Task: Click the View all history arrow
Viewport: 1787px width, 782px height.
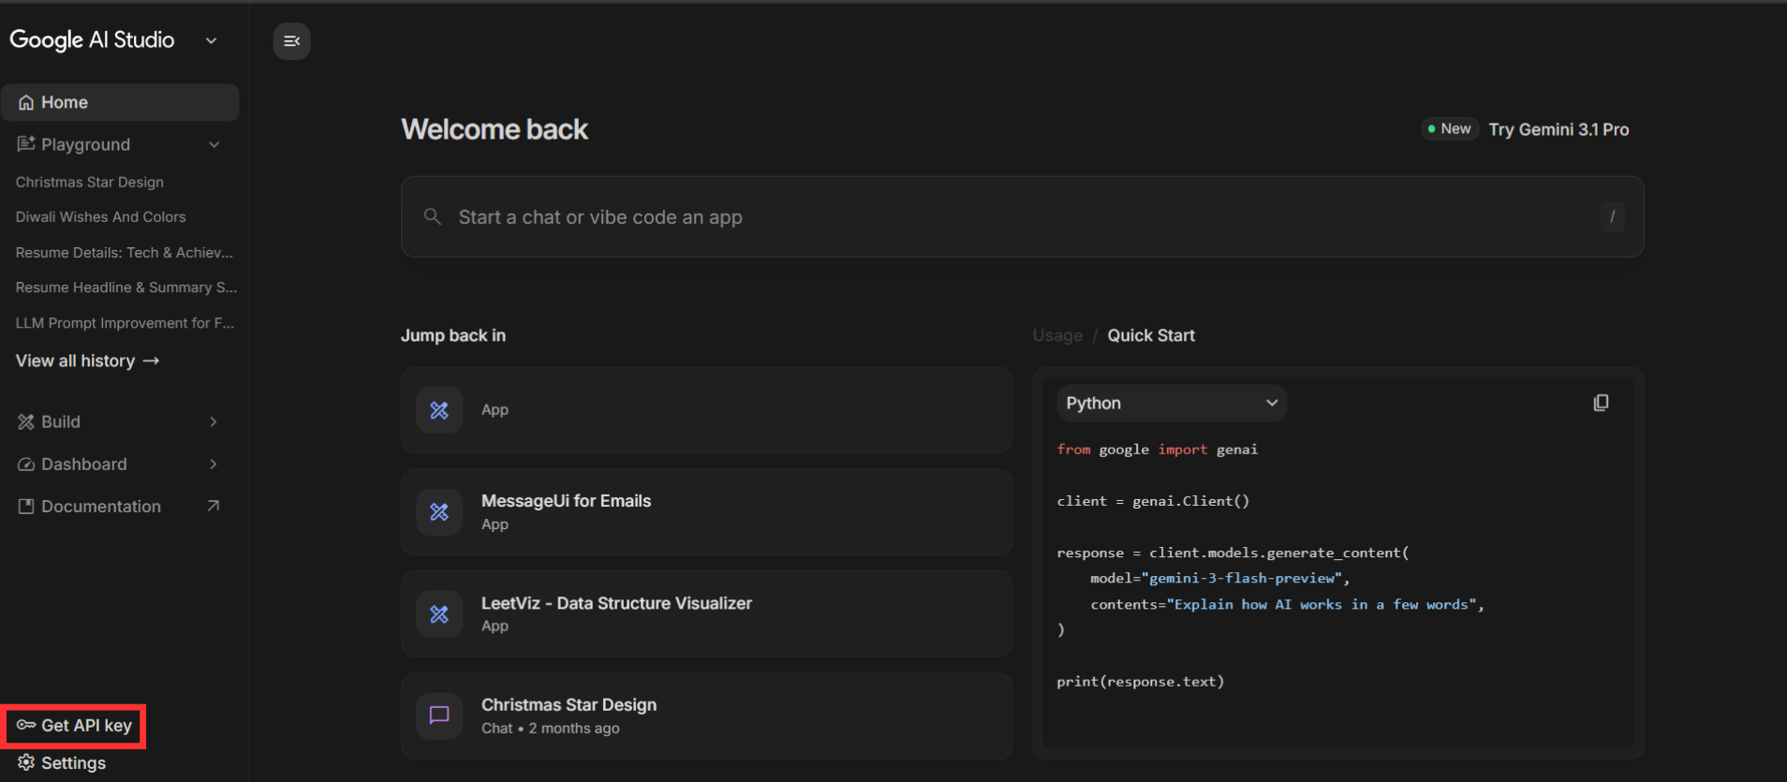Action: click(151, 361)
